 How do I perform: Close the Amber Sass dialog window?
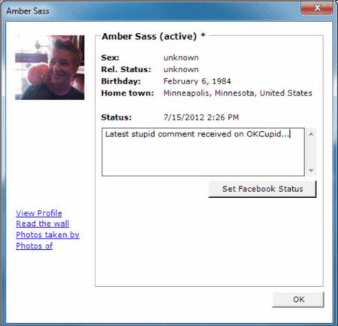(317, 8)
